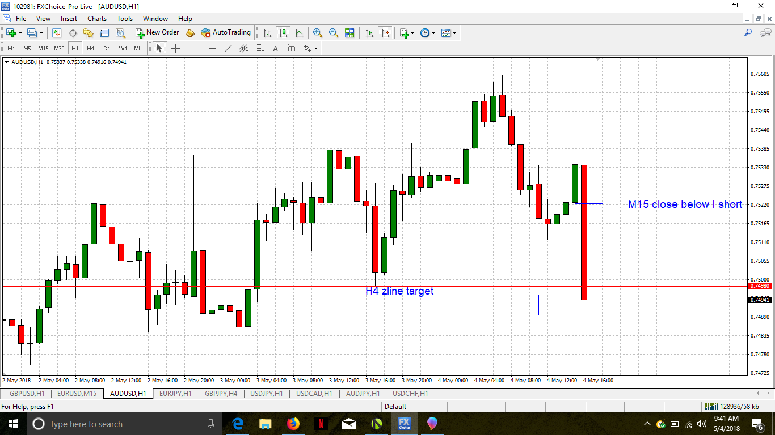The width and height of the screenshot is (775, 435).
Task: Select the Text Label tool
Action: pyautogui.click(x=292, y=48)
